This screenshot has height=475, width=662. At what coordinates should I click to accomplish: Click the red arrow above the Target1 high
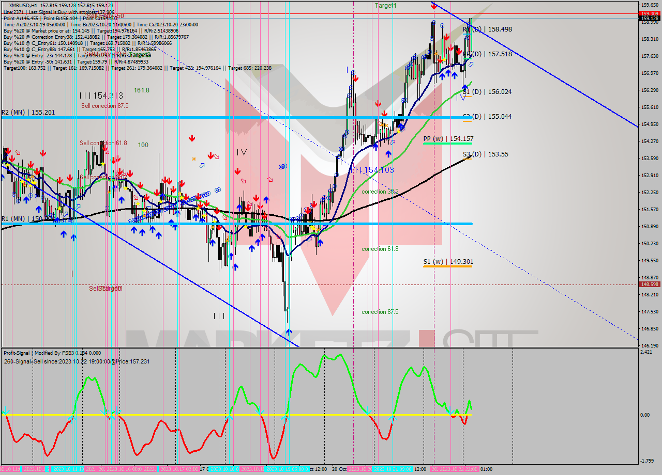[433, 6]
